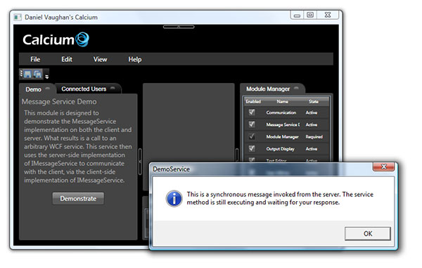Select the Module Manager name in the list
The image size is (422, 268).
pyautogui.click(x=282, y=136)
